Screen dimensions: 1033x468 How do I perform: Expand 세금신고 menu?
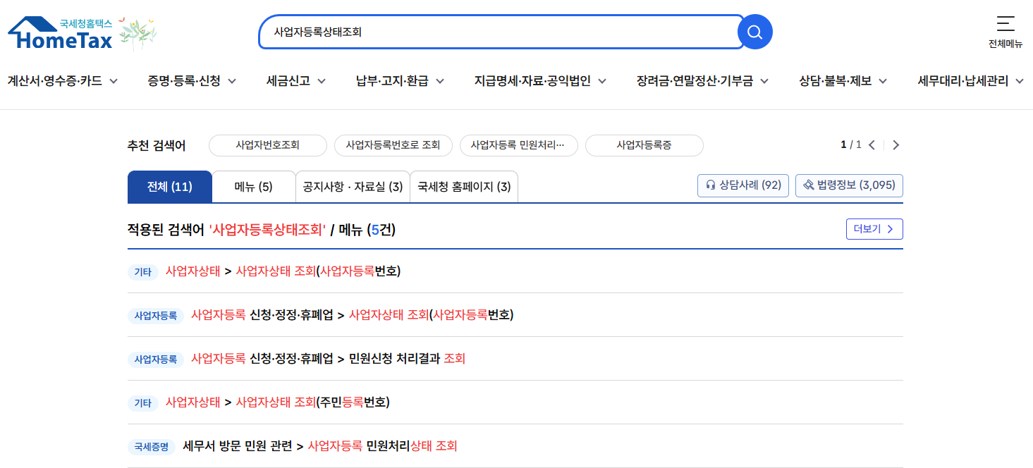pyautogui.click(x=296, y=81)
